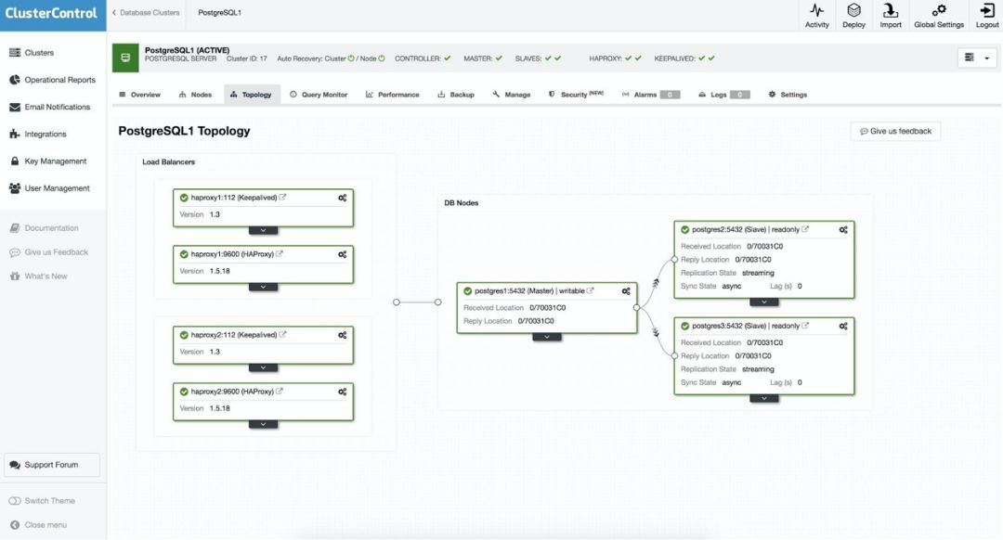Expand details of postgres3 Slave card
The height and width of the screenshot is (540, 1003).
point(763,398)
